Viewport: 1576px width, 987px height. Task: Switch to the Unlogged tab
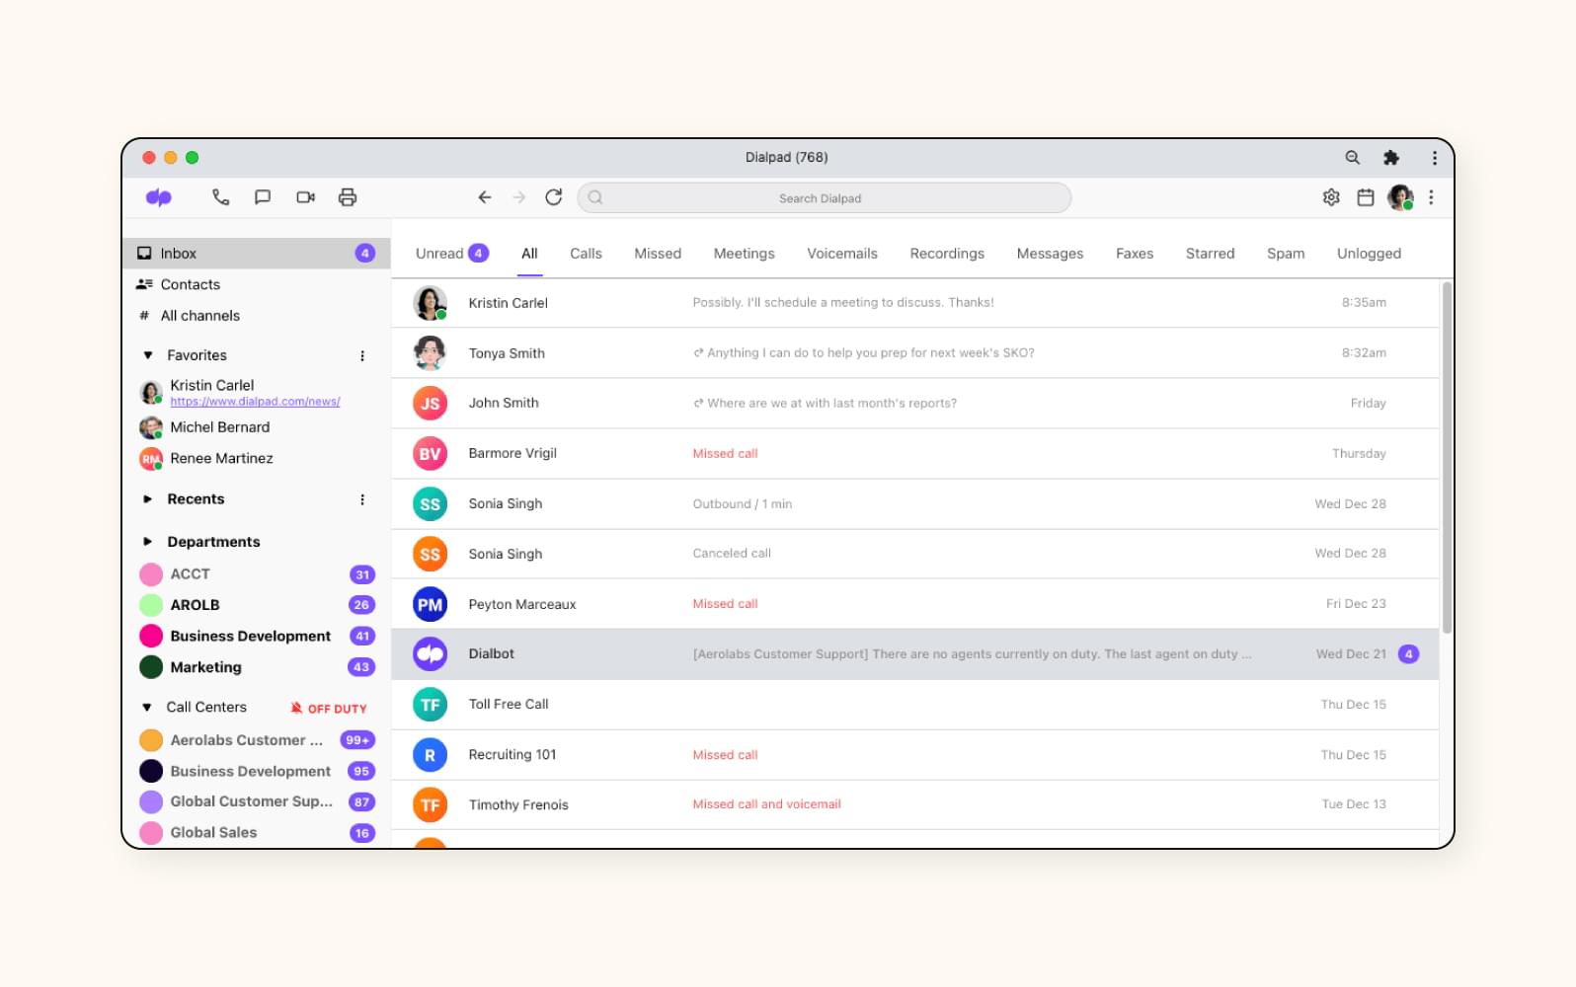[1369, 254]
